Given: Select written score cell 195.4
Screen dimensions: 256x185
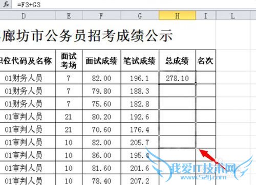Looking at the screenshot, I should coord(140,155).
